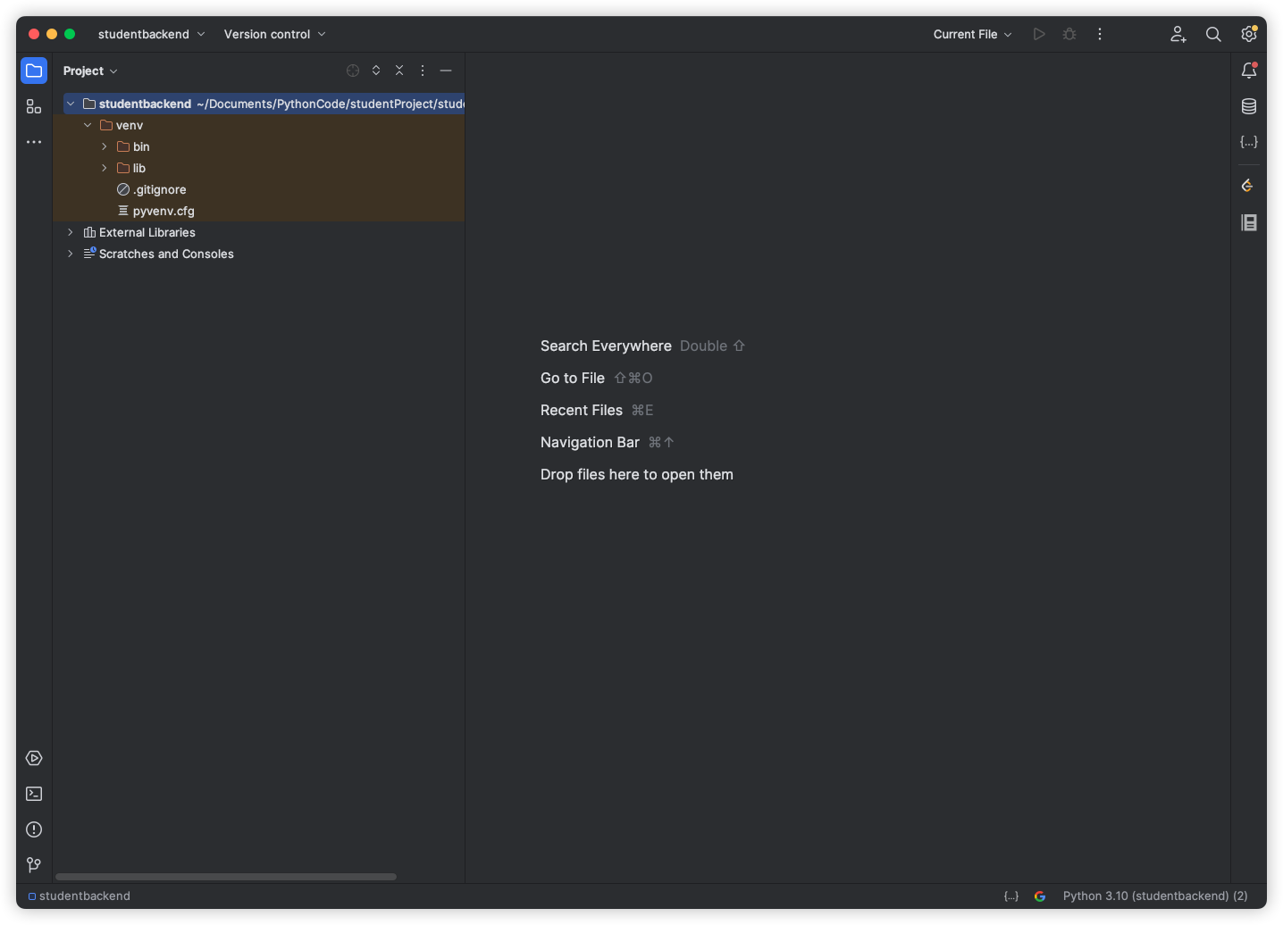
Task: Hide the Project panel with minimize dash
Action: 446,71
